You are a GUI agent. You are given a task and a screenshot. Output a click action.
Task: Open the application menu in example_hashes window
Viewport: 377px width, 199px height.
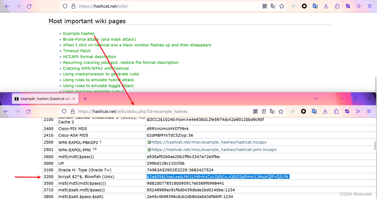(369, 111)
